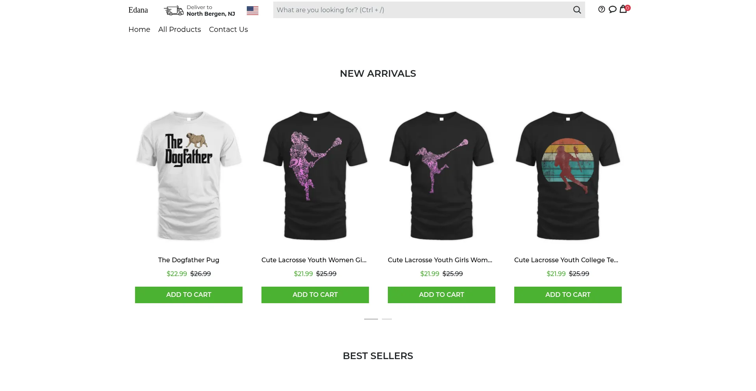Click the search magnifier icon
The width and height of the screenshot is (756, 391).
(x=577, y=10)
